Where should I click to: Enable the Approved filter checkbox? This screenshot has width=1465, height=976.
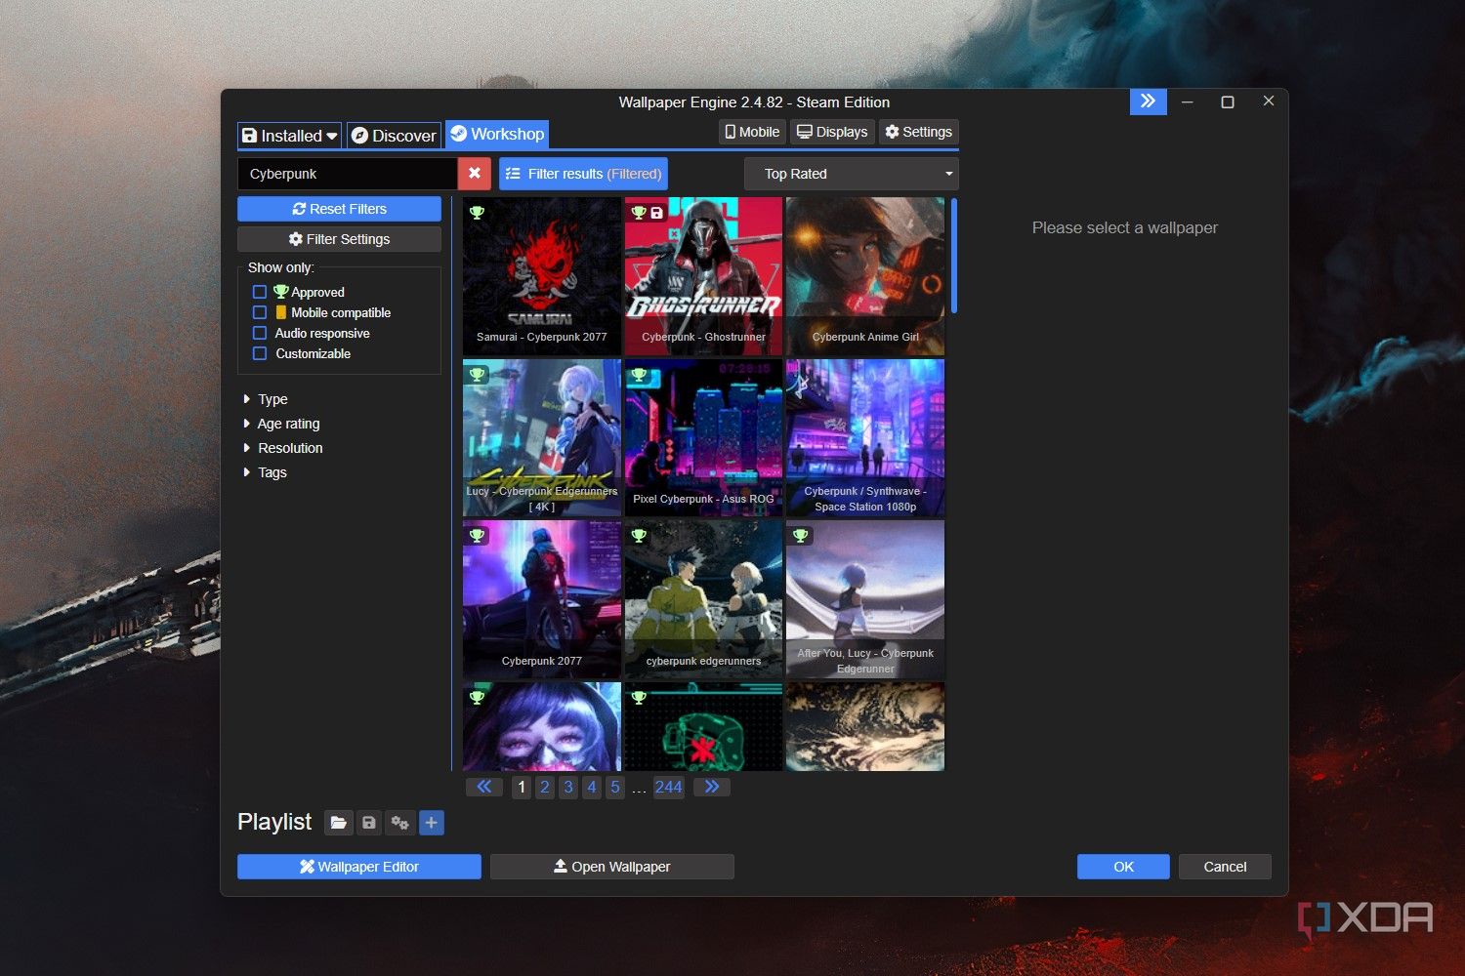[x=260, y=292]
